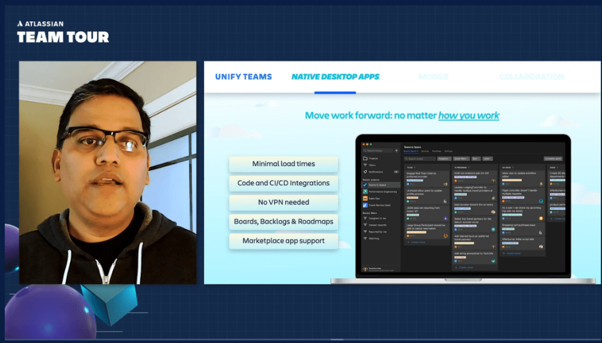Click the Sales Ops project icon
Image resolution: width=602 pixels, height=343 pixels.
365,199
